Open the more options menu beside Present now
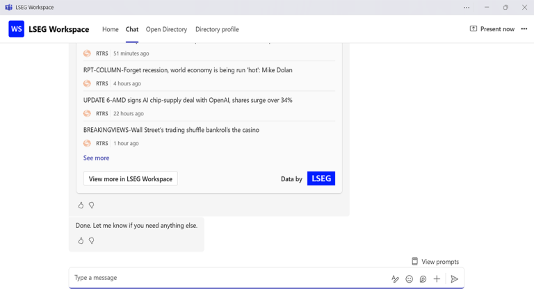534x300 pixels. tap(524, 29)
